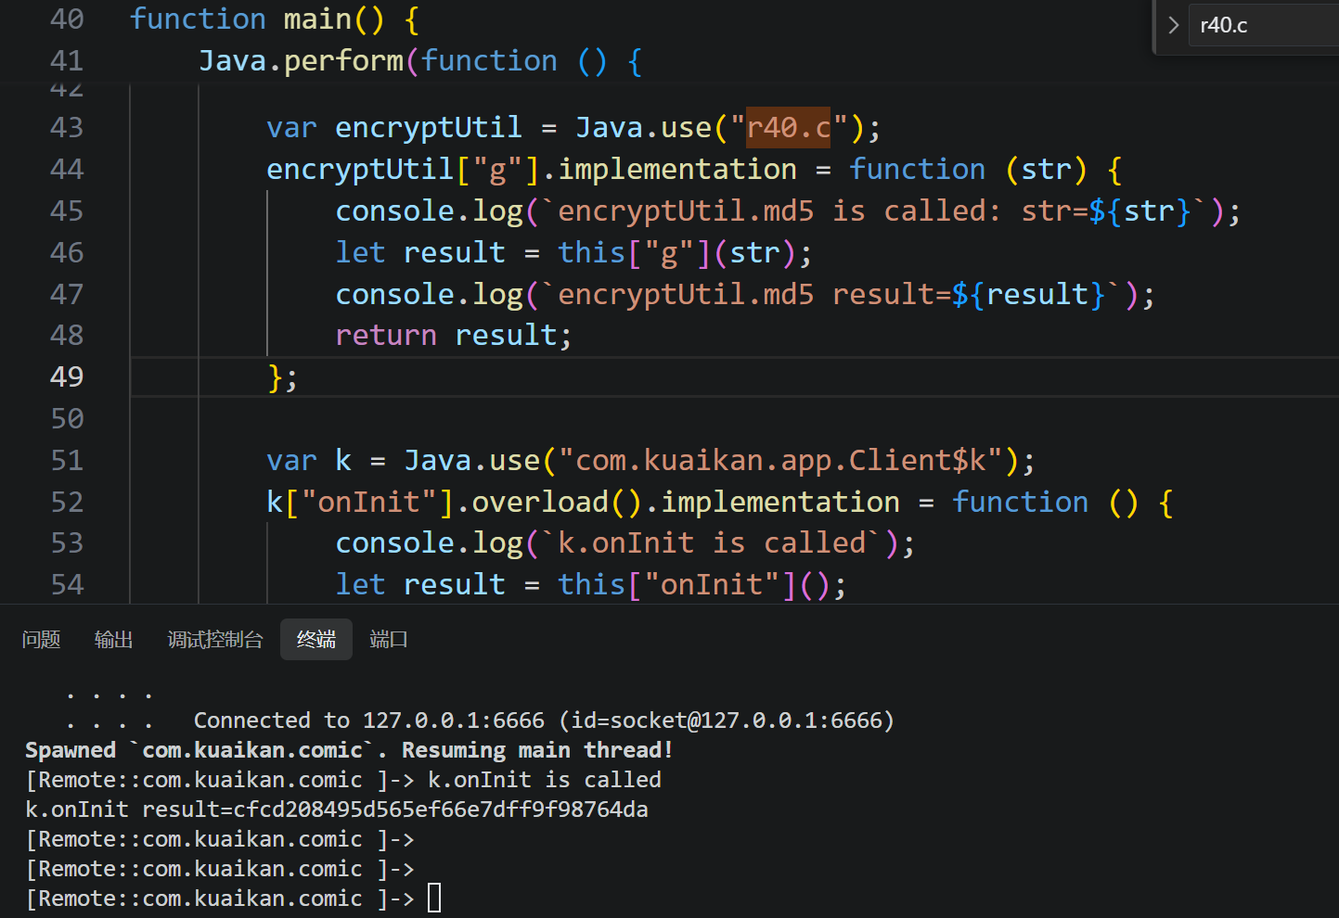
Task: Click 'implementation' on the encryptUtil["g"] line
Action: point(677,170)
